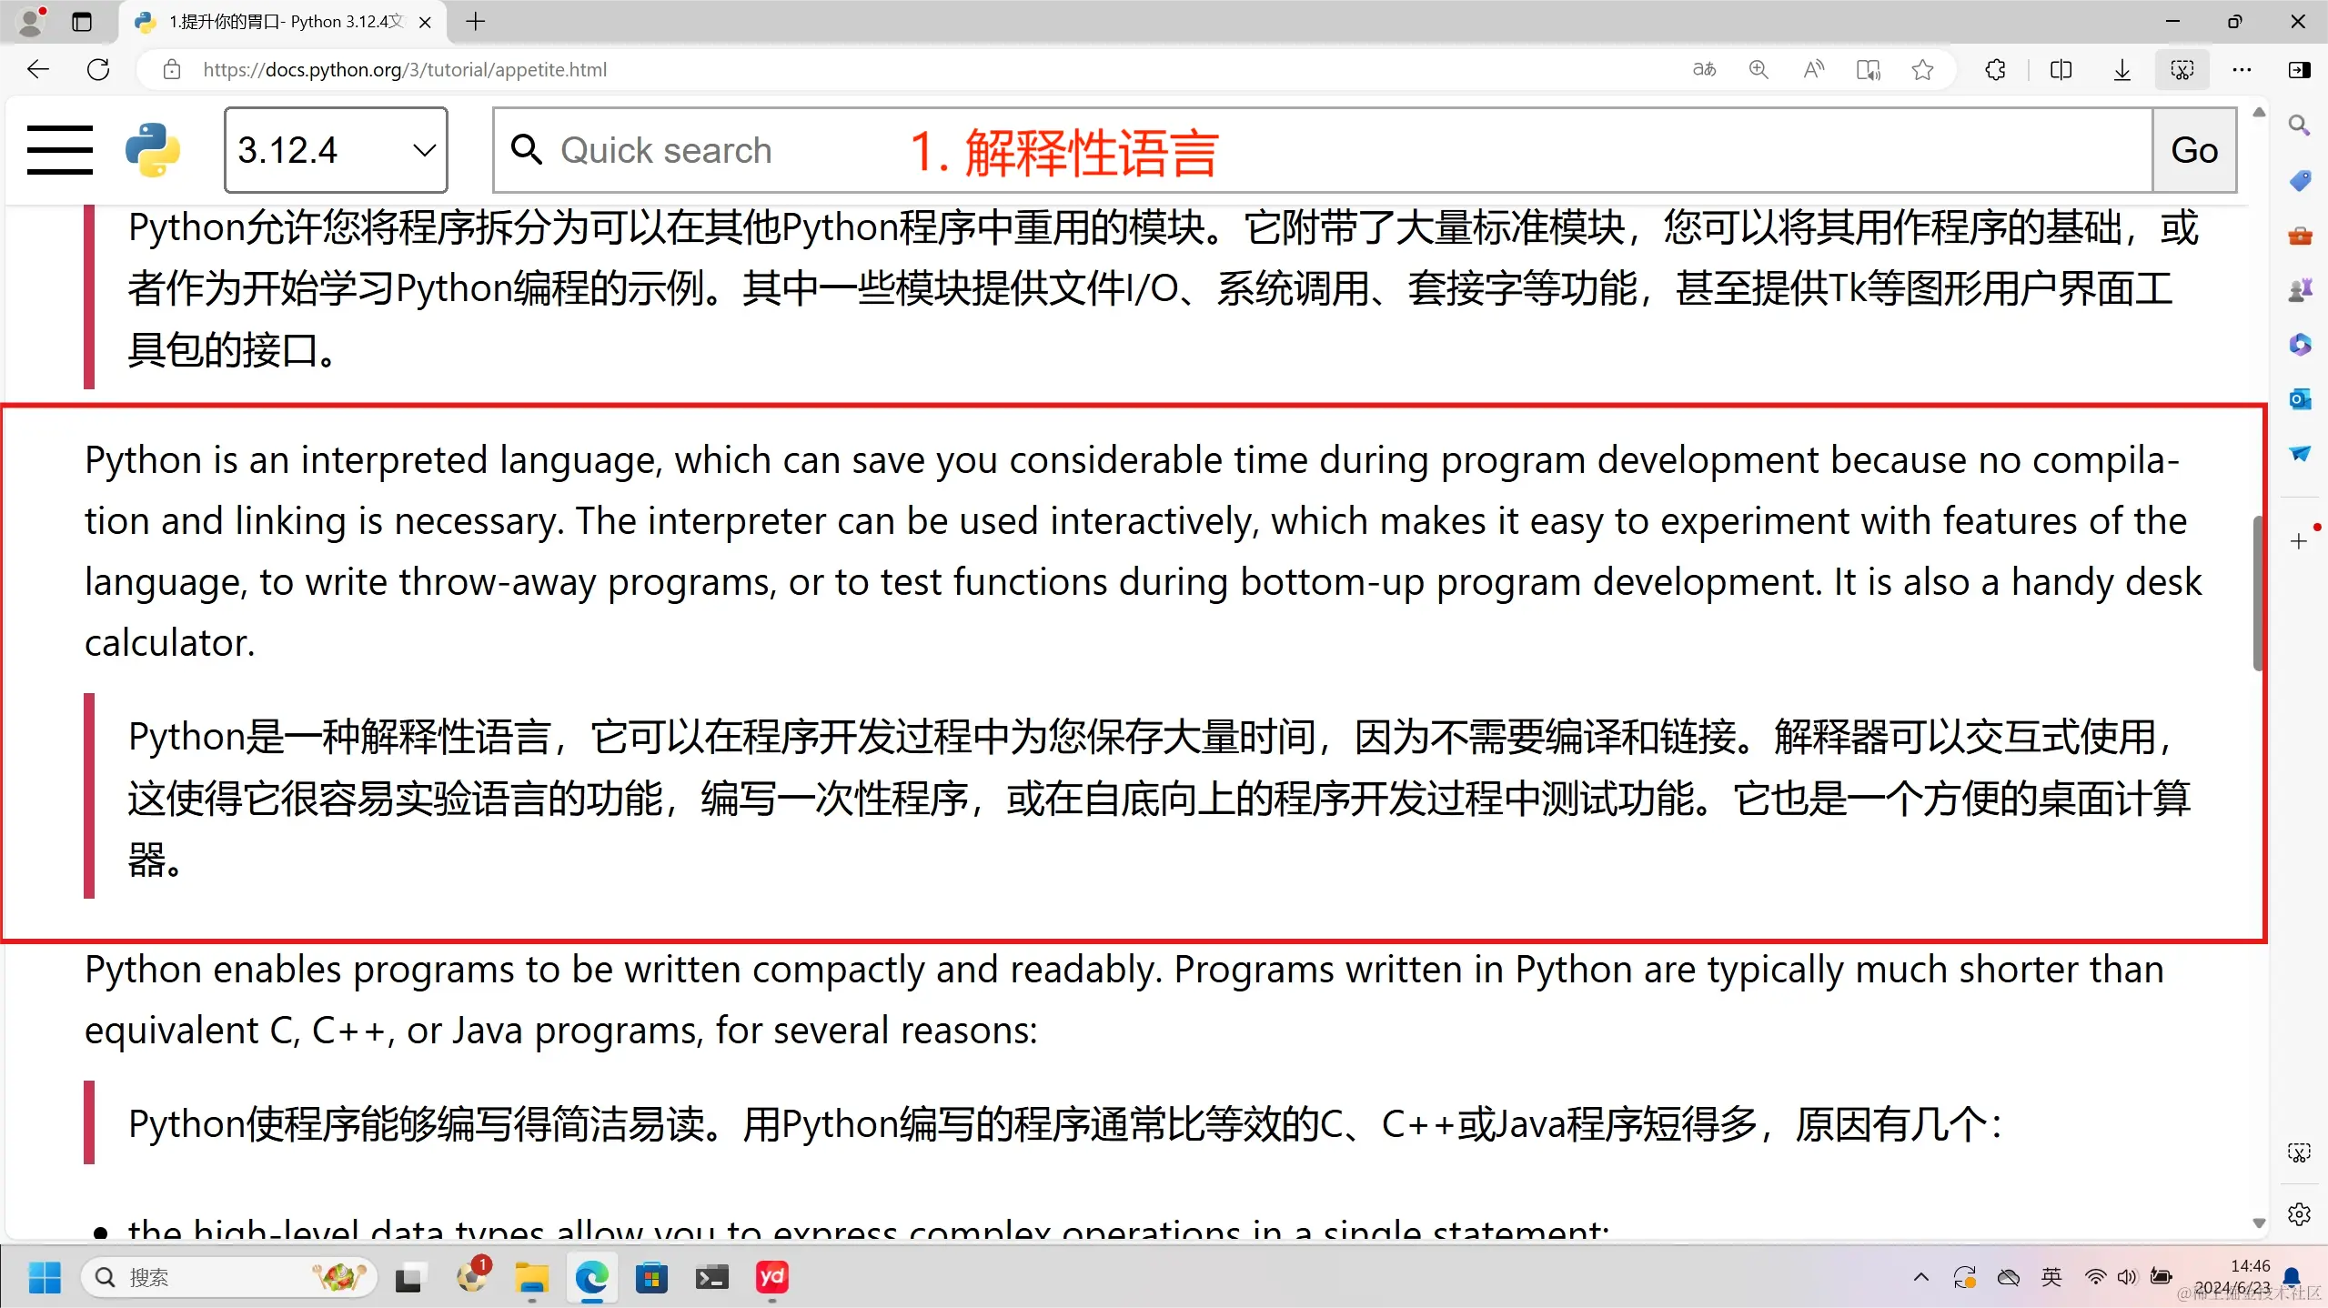Image resolution: width=2328 pixels, height=1308 pixels.
Task: Toggle split screen view icon
Action: coord(2061,69)
